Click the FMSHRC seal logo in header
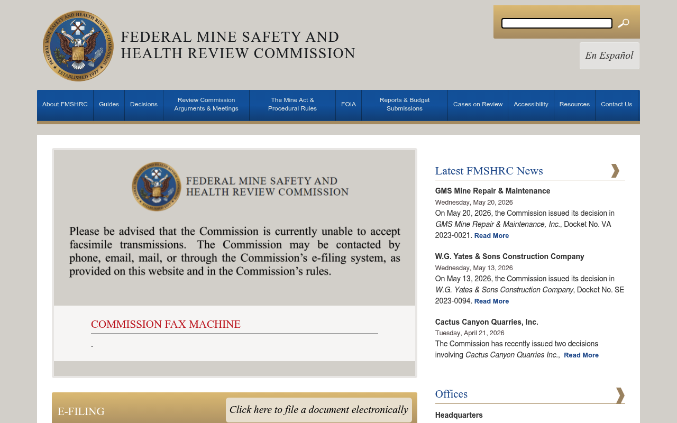Image resolution: width=677 pixels, height=423 pixels. click(x=78, y=46)
